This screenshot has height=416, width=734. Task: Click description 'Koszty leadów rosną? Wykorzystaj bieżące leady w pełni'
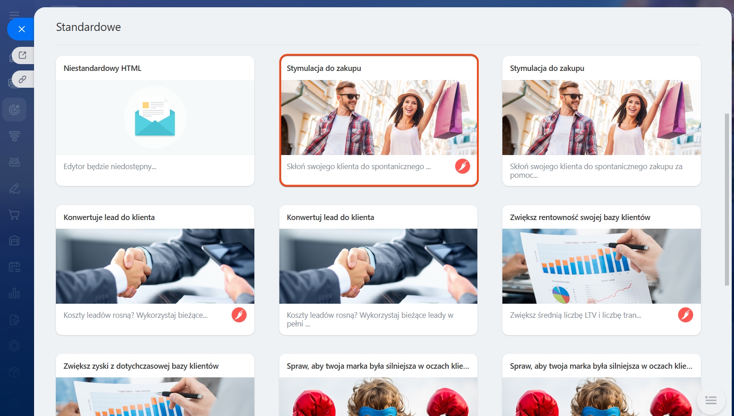click(370, 319)
